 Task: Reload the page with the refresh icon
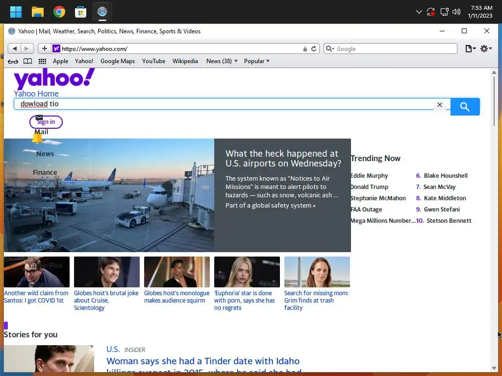click(314, 48)
